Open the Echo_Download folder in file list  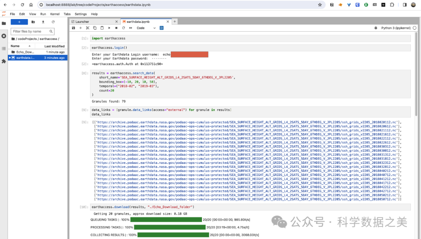click(25, 52)
